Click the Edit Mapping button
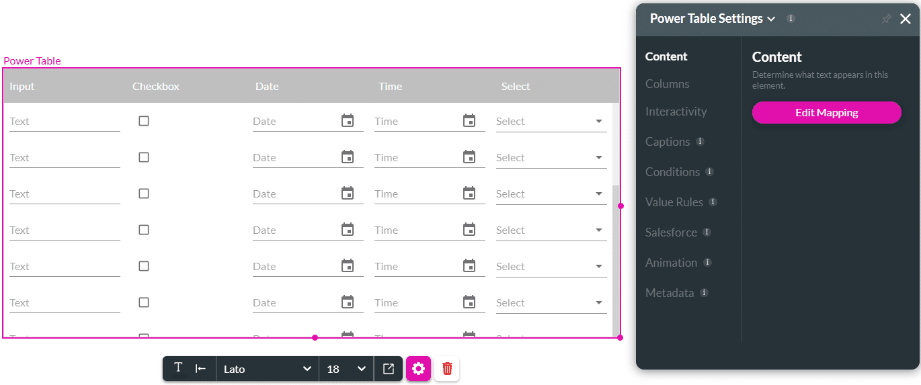Viewport: 921px width, 385px height. [826, 113]
